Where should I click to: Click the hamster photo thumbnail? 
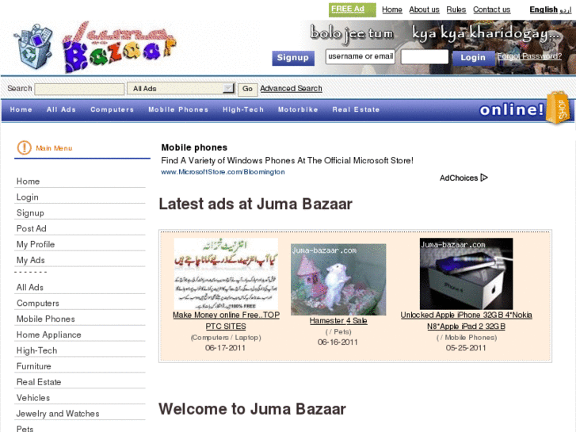338,280
